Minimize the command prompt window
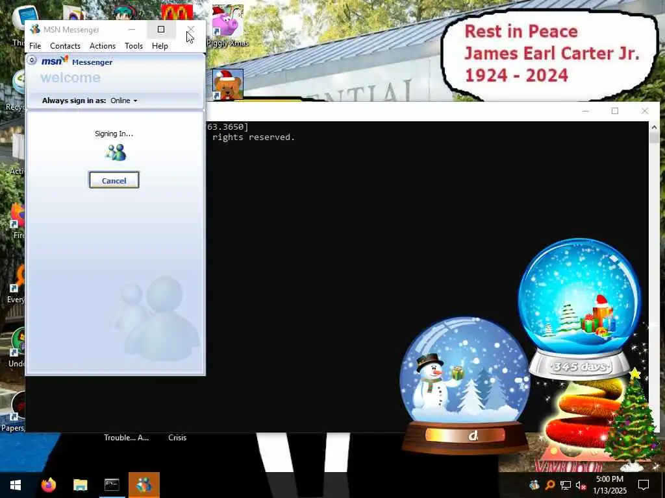 coord(586,111)
